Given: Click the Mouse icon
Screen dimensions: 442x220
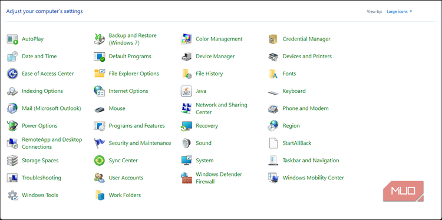Looking at the screenshot, I should [x=99, y=109].
